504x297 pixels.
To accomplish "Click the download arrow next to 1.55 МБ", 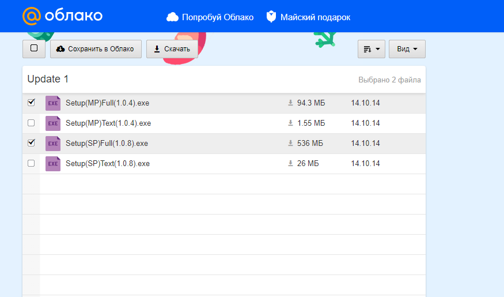I will click(x=290, y=123).
